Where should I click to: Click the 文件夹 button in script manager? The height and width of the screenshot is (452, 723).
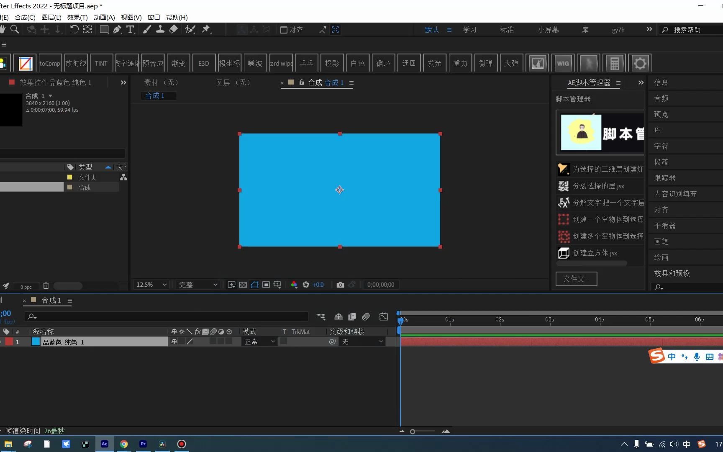click(x=576, y=279)
